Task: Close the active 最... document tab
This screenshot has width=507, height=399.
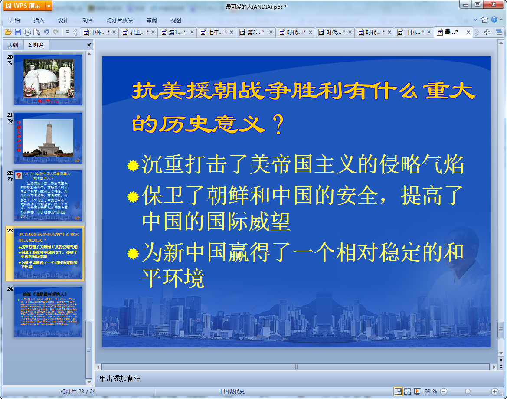Action: pos(468,33)
